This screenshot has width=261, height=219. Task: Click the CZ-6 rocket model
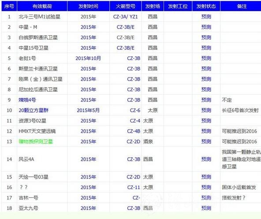tap(135, 110)
